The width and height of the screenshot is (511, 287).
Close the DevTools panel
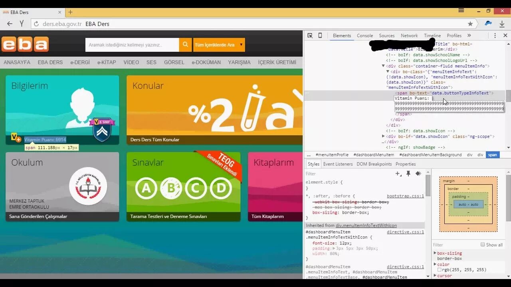tap(505, 35)
